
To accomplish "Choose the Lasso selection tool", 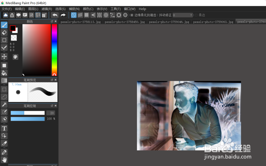I will click(4, 97).
